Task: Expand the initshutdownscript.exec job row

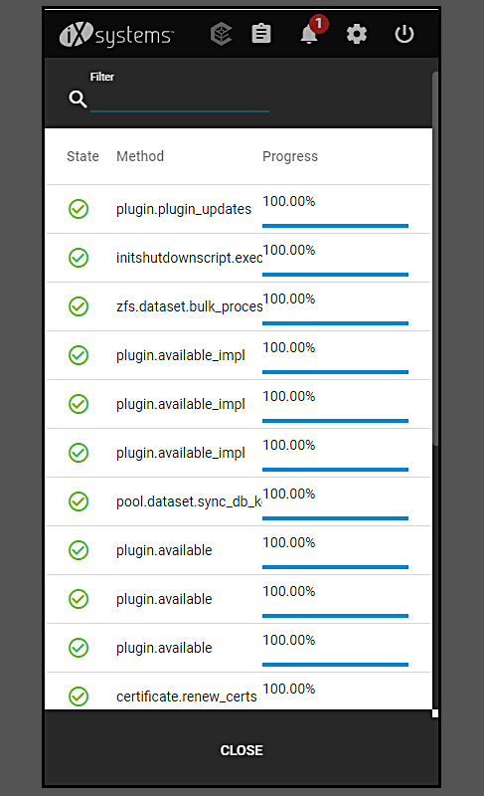Action: point(239,258)
